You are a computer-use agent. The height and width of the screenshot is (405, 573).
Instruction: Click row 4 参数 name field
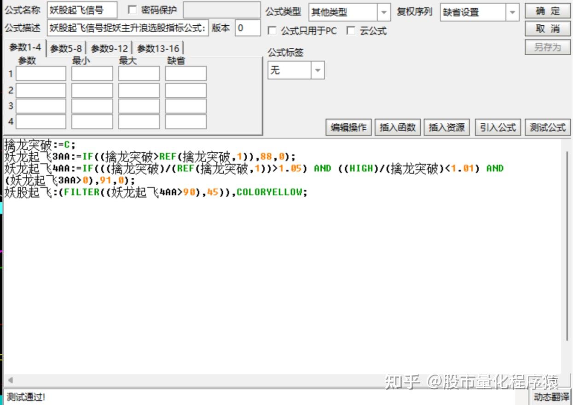[x=41, y=122]
